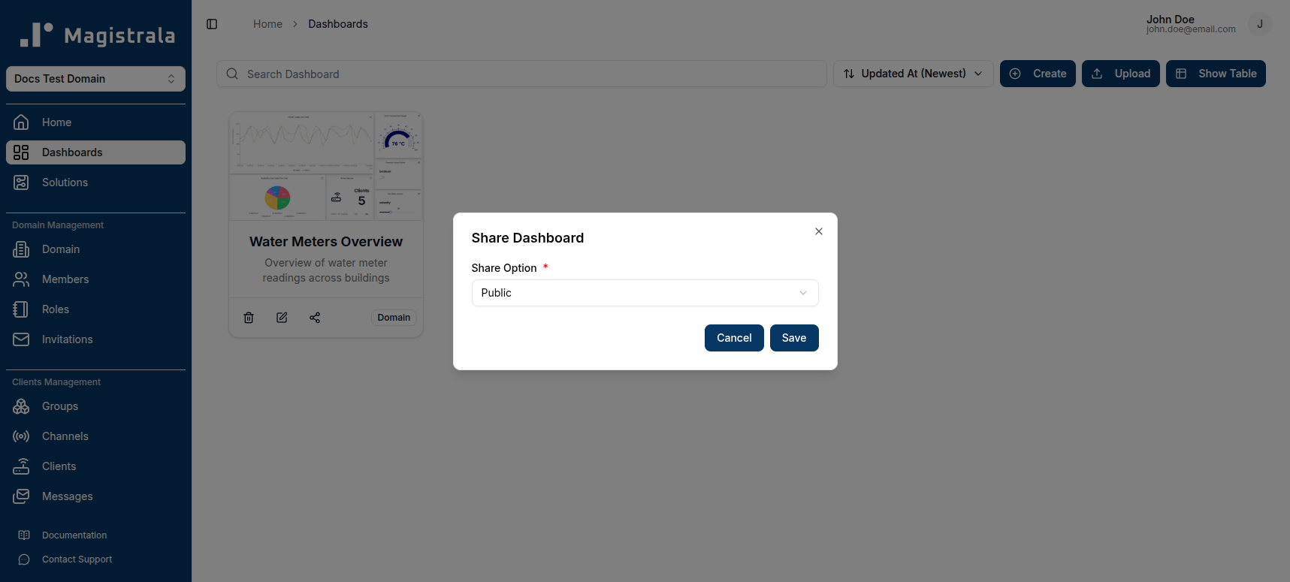Close the Share Dashboard dialog
This screenshot has width=1290, height=582.
pos(819,231)
